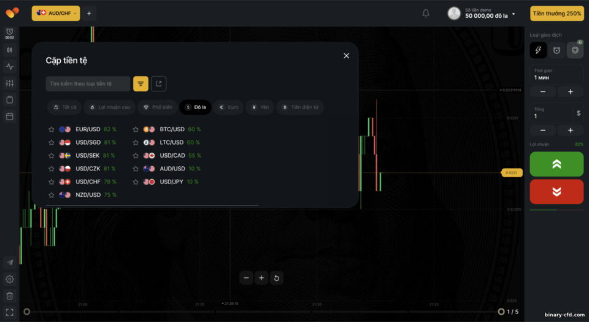The width and height of the screenshot is (589, 322).
Task: Open the calendar icon in left sidebar
Action: 9,116
